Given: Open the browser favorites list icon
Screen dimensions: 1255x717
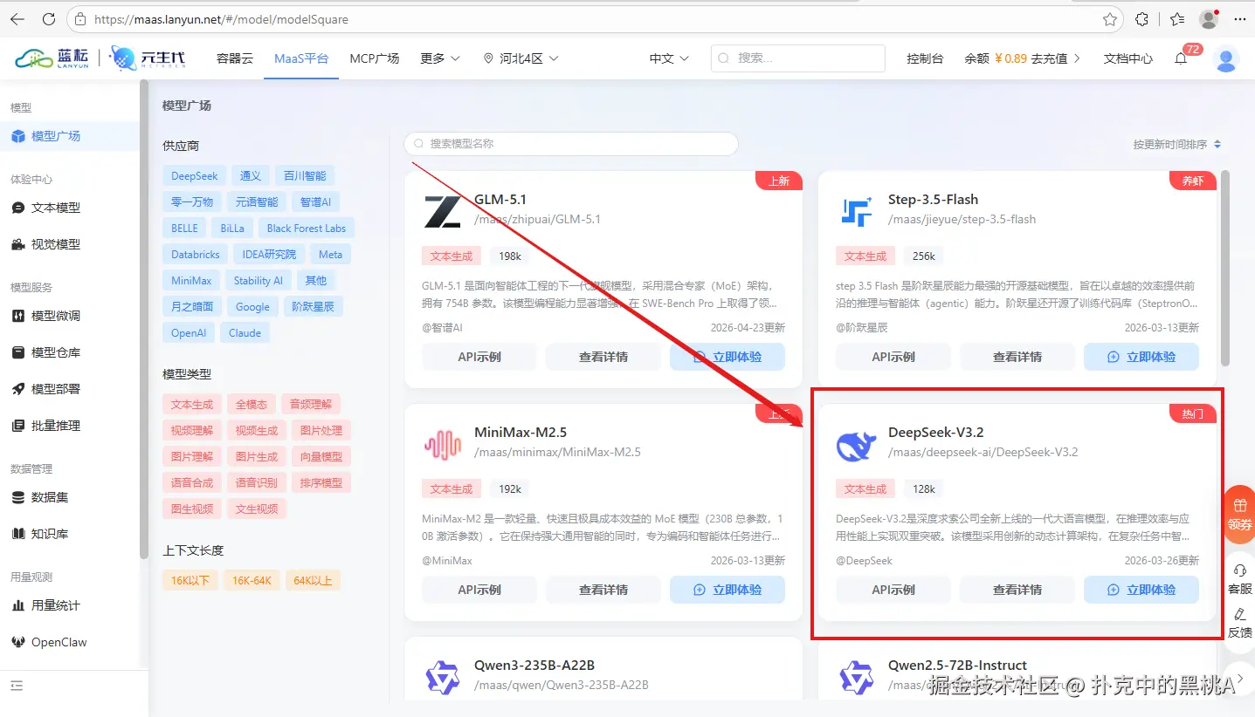Looking at the screenshot, I should (x=1177, y=19).
